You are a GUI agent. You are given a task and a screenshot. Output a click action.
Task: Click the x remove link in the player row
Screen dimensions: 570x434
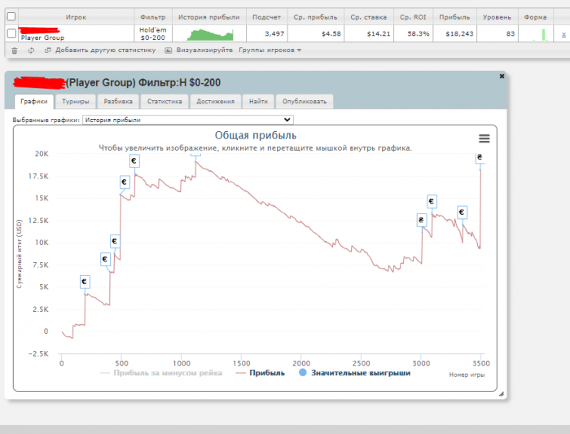(x=563, y=34)
